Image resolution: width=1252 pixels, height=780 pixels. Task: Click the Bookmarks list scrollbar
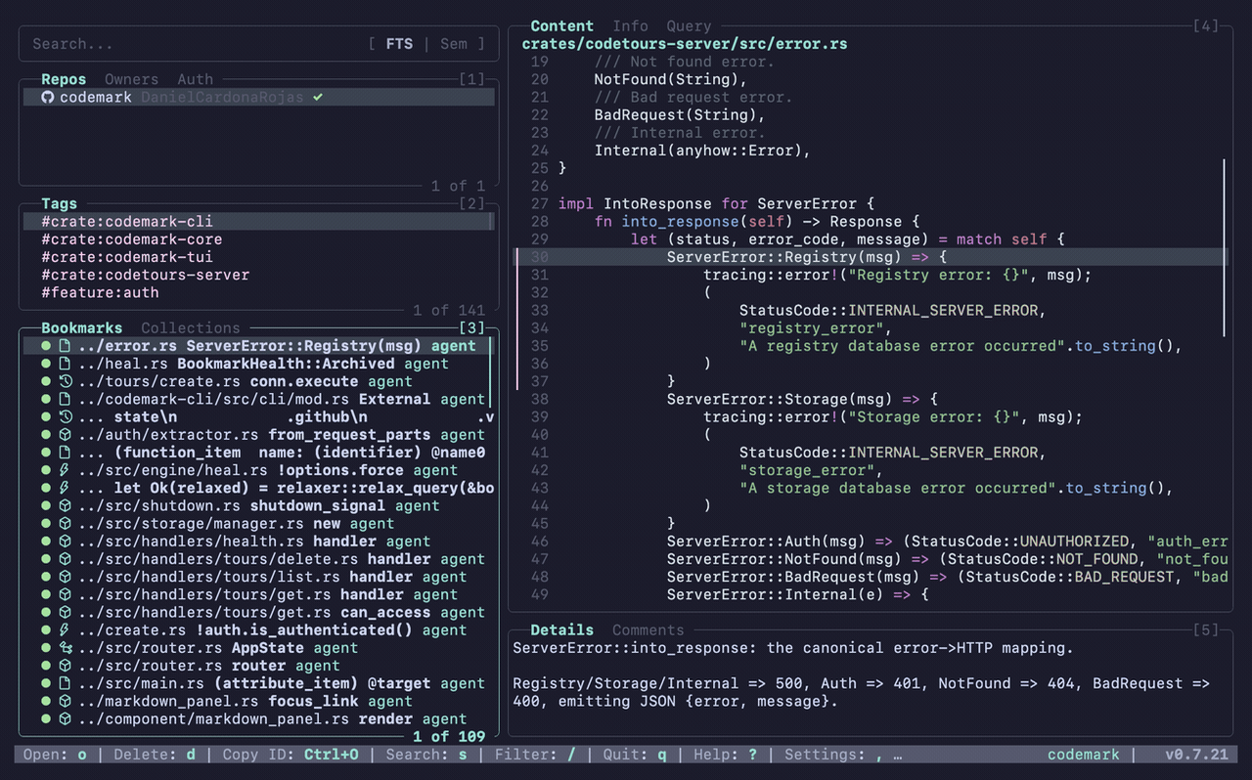tap(491, 372)
